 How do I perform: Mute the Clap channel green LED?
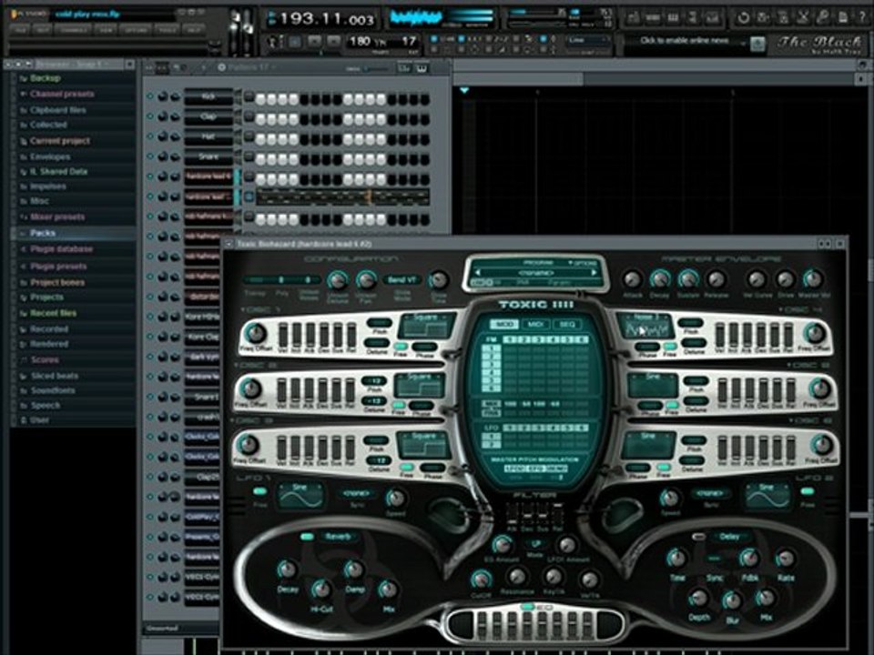(150, 116)
